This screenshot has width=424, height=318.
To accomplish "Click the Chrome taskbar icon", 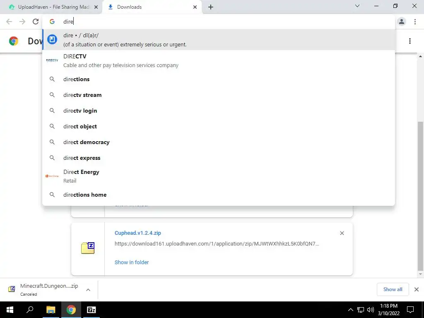I will click(71, 310).
